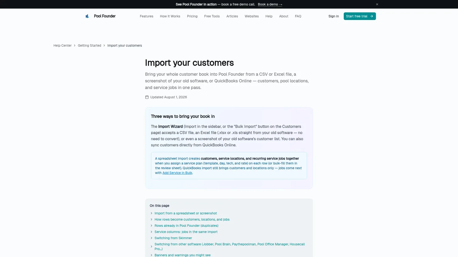Click the Import your customers page heading

coord(189,63)
